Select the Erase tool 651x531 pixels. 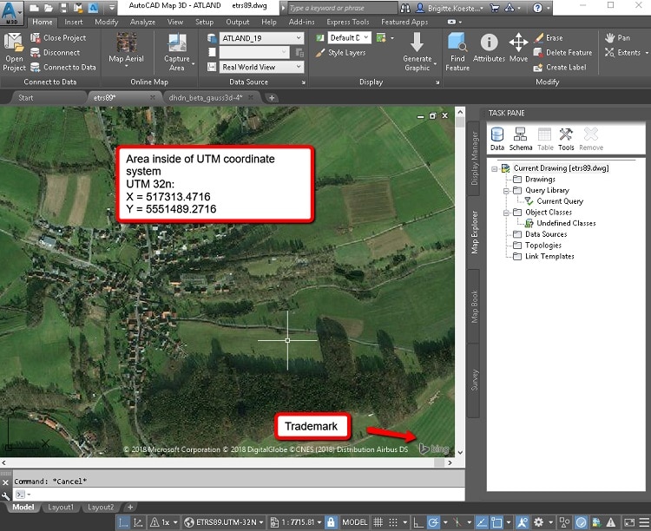point(549,38)
